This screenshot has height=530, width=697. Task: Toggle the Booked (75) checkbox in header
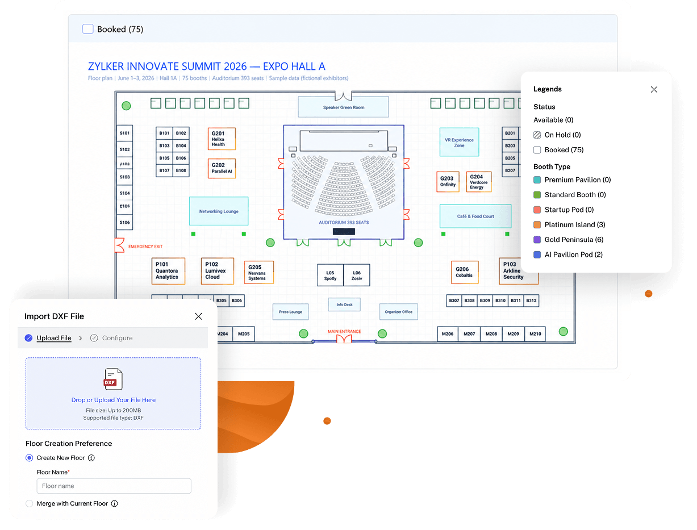(87, 29)
